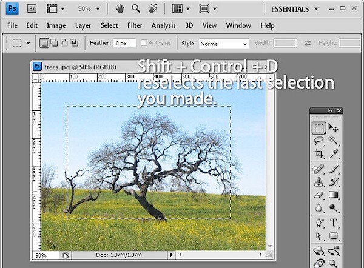Collapse the toolbox with double arrows
364x268 pixels.
[x=330, y=111]
